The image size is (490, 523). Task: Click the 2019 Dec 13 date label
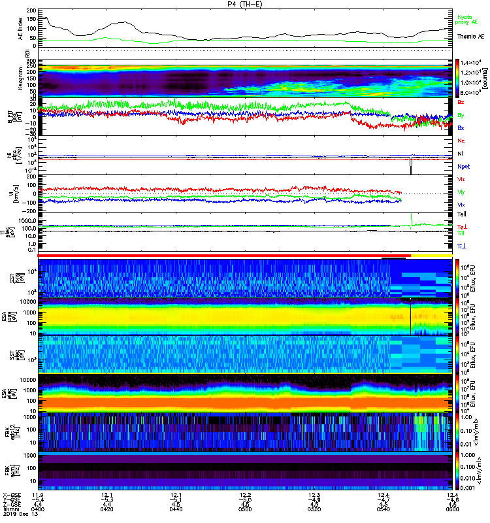click(x=21, y=514)
